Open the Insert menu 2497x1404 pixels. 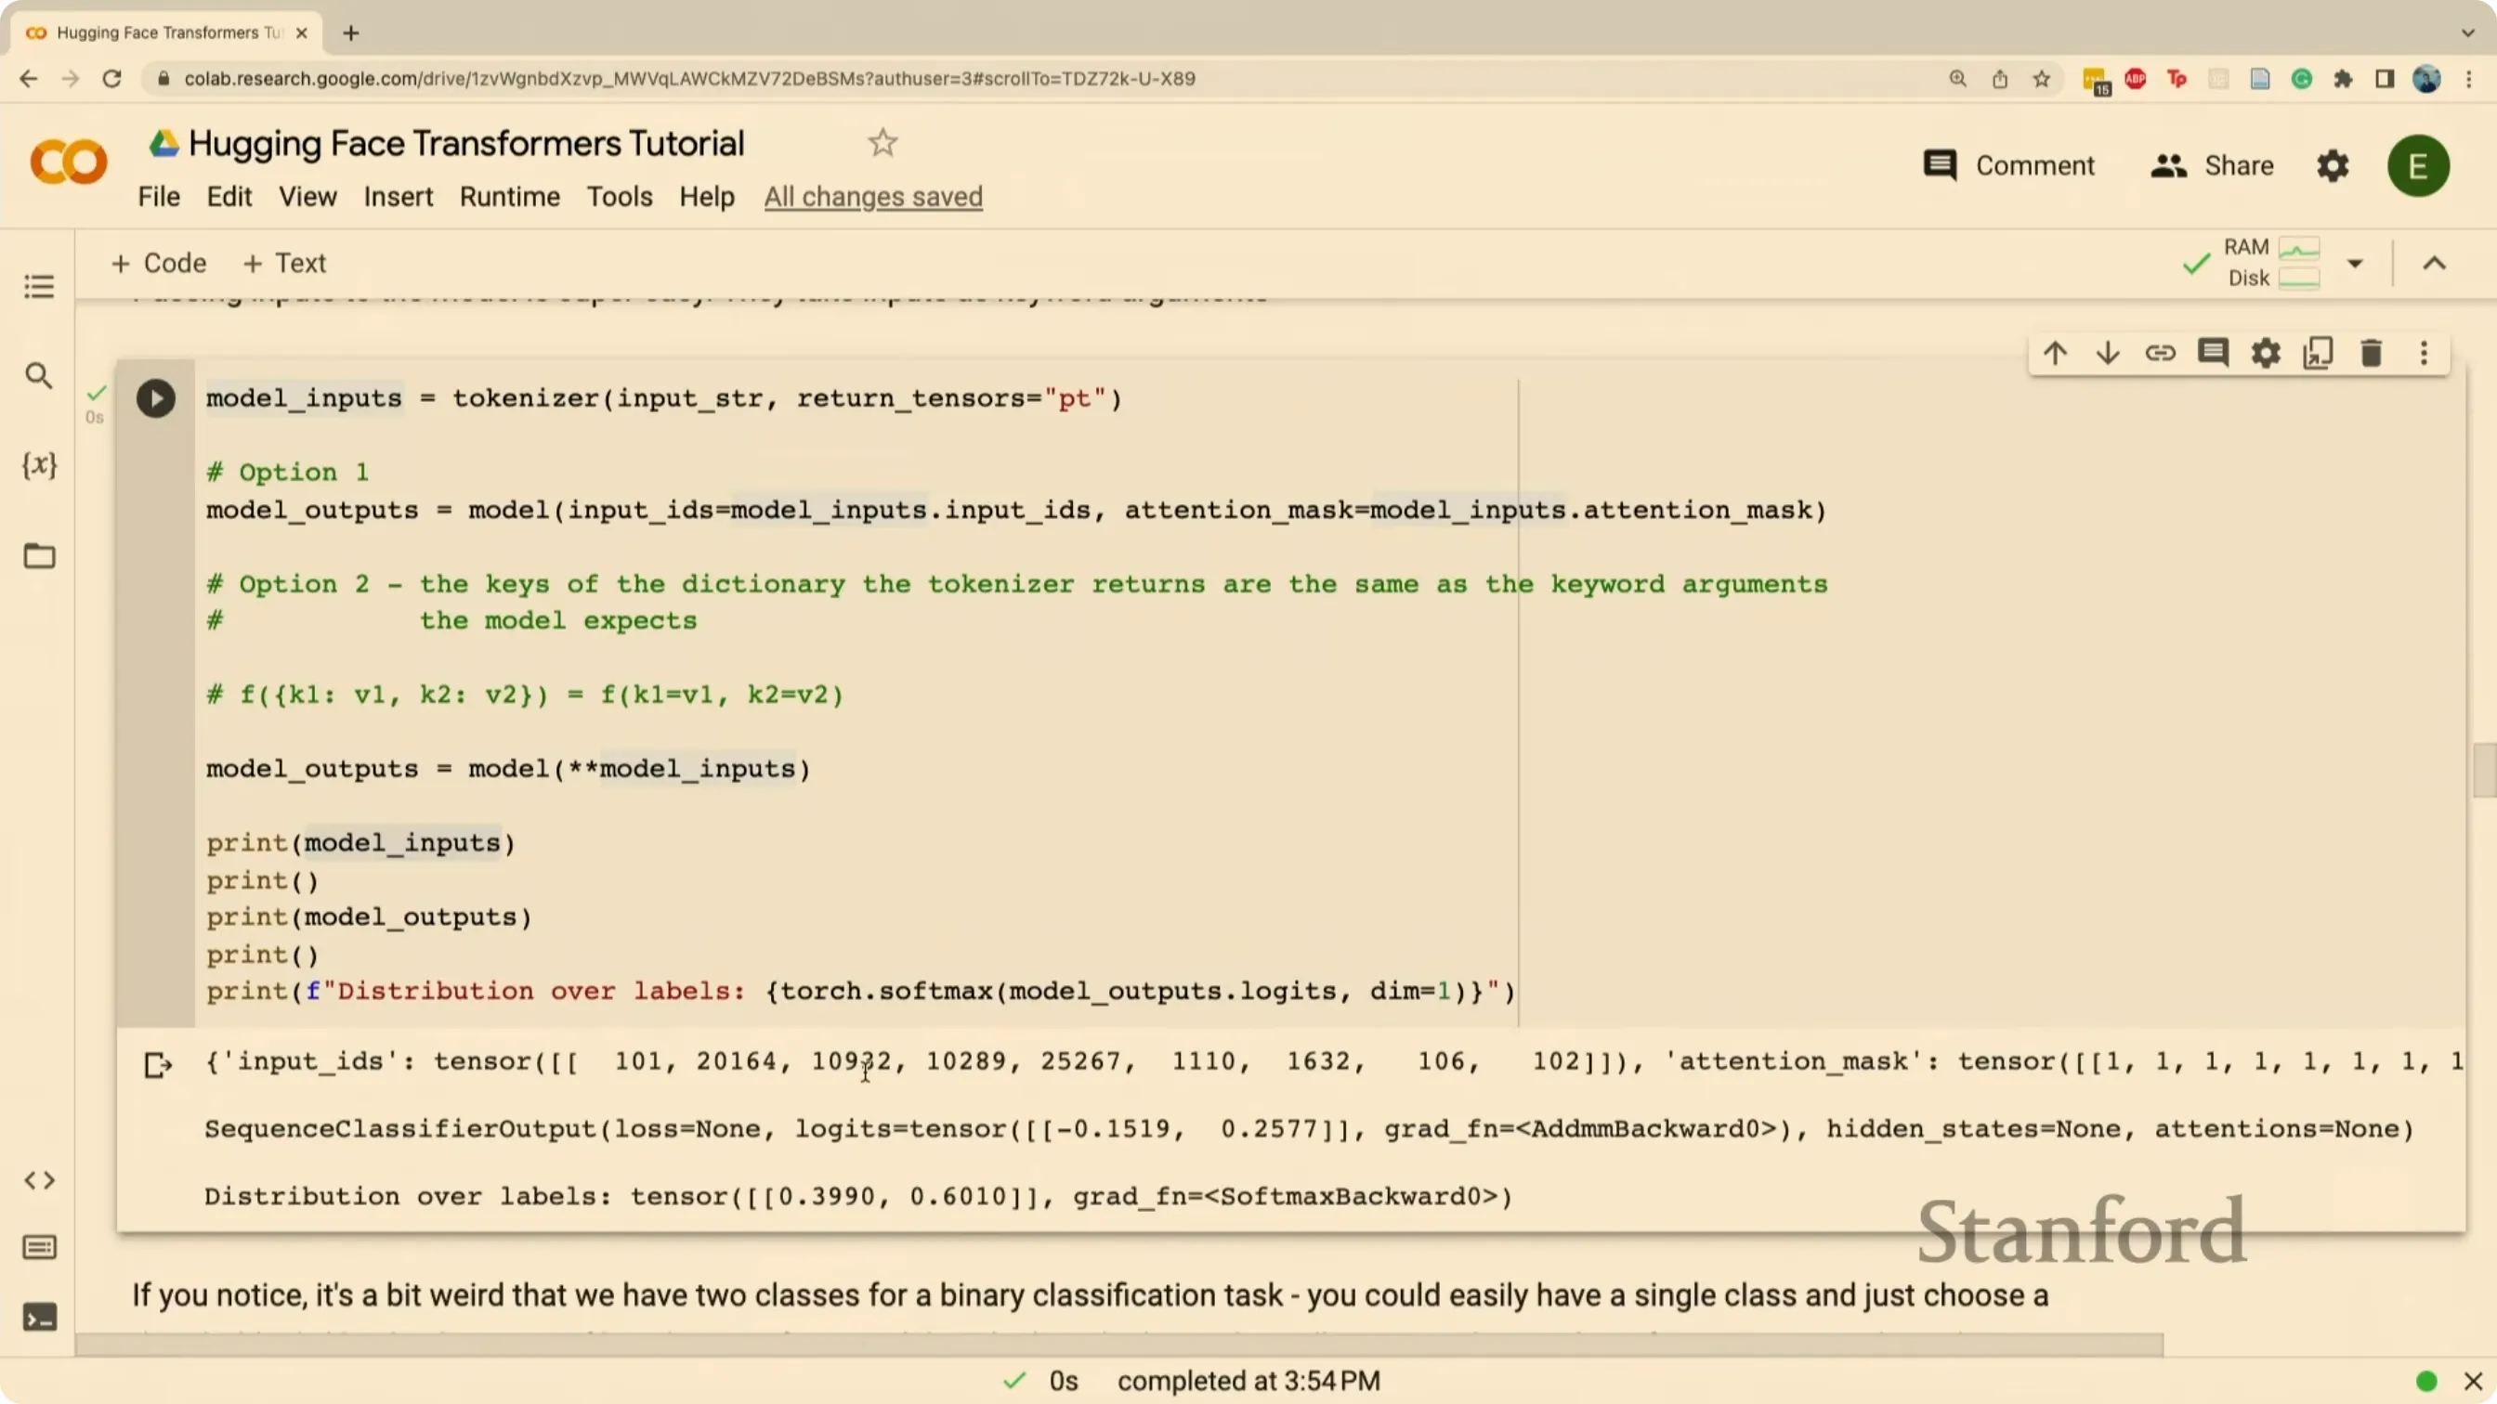[x=399, y=197]
